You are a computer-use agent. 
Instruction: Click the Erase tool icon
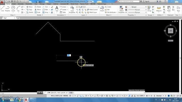click(x=52, y=7)
